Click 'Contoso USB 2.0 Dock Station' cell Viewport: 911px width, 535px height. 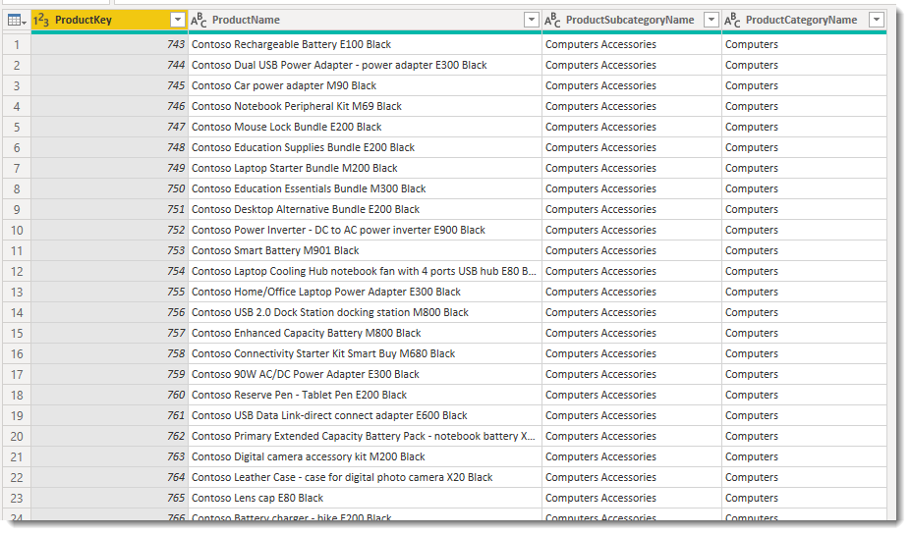[365, 313]
